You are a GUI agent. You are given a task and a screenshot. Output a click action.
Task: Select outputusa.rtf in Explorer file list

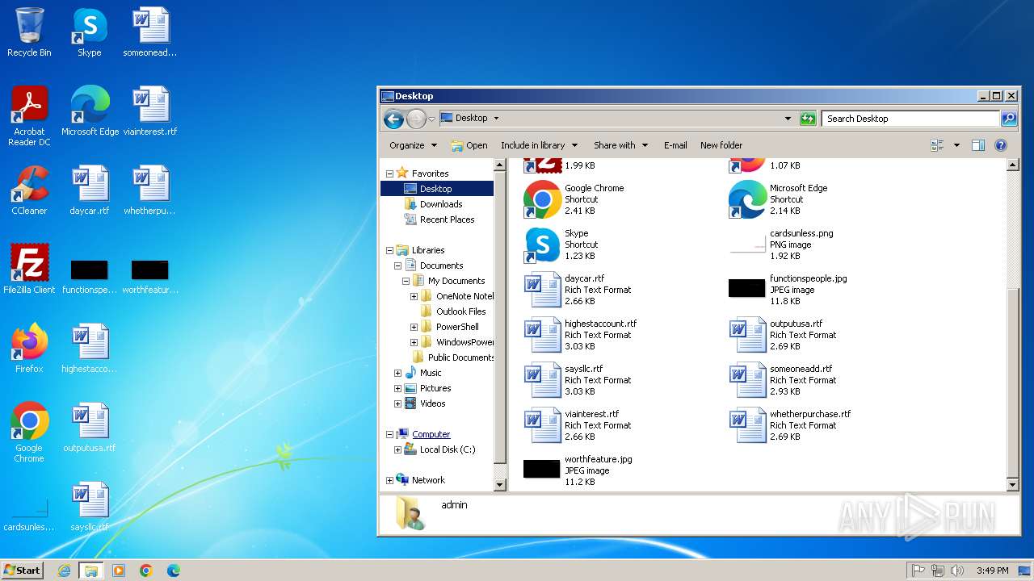(x=783, y=335)
